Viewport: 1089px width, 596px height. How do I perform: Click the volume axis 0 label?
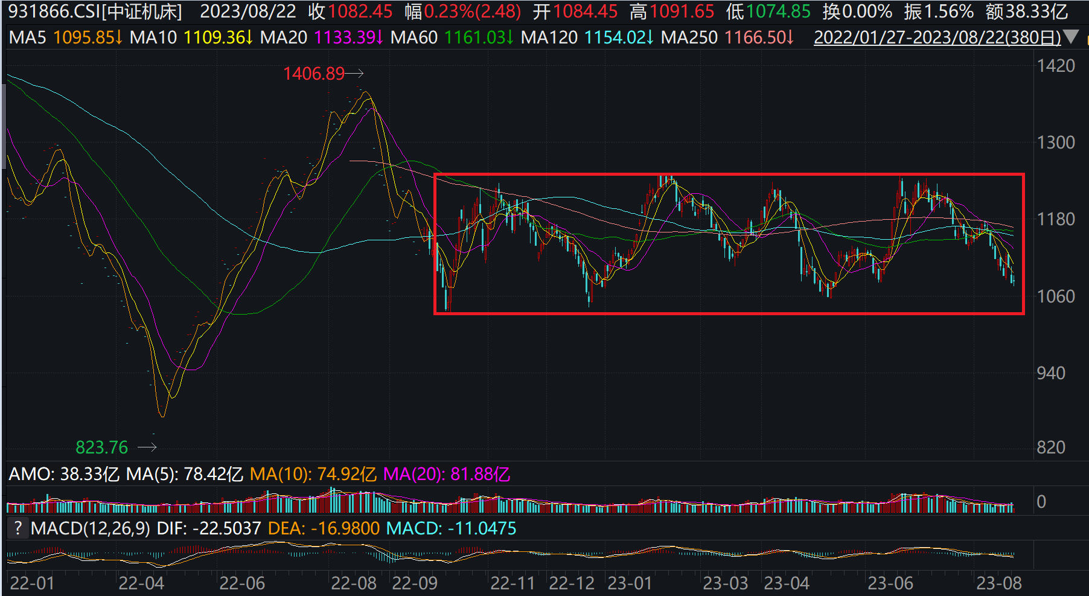(1041, 502)
